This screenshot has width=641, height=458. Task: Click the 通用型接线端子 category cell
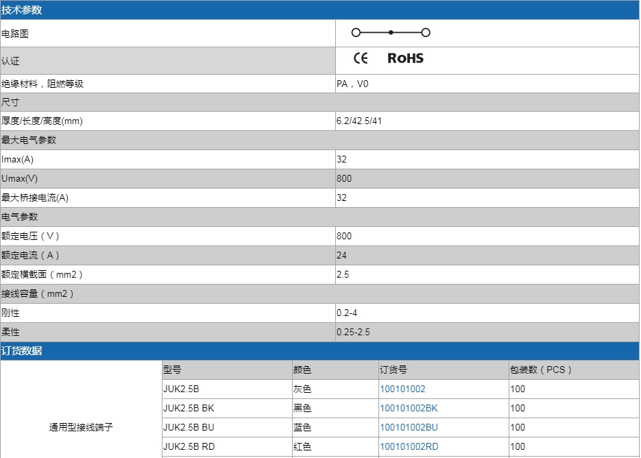[81, 427]
